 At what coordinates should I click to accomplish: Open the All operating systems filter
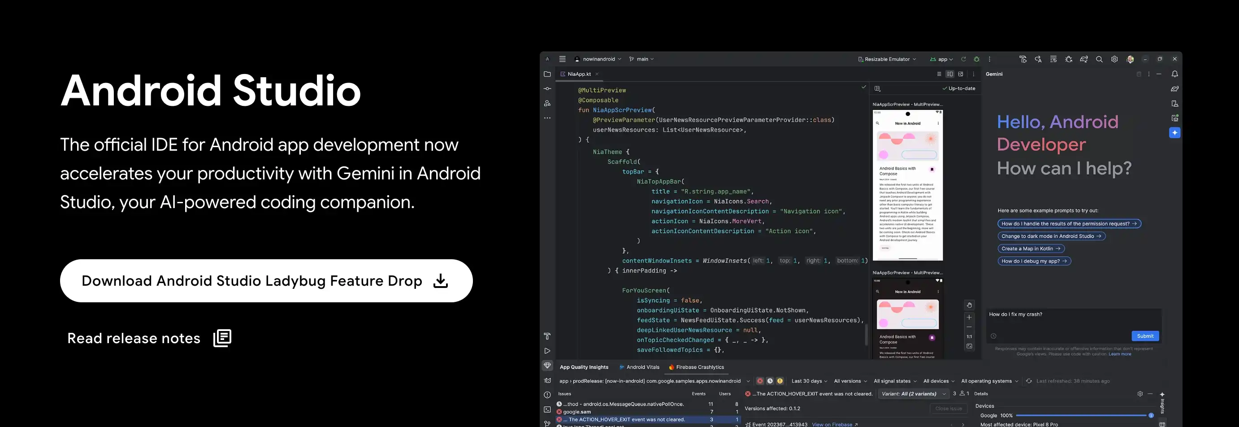(x=990, y=381)
